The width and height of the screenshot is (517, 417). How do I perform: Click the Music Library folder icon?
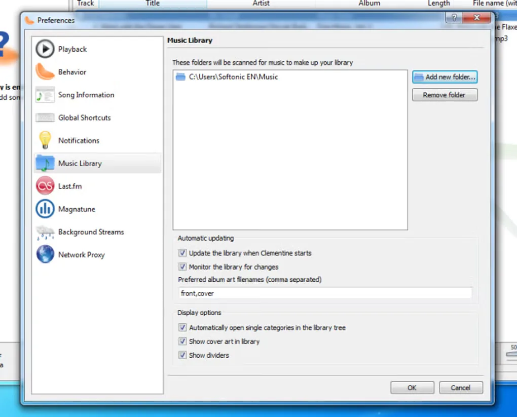click(x=45, y=163)
